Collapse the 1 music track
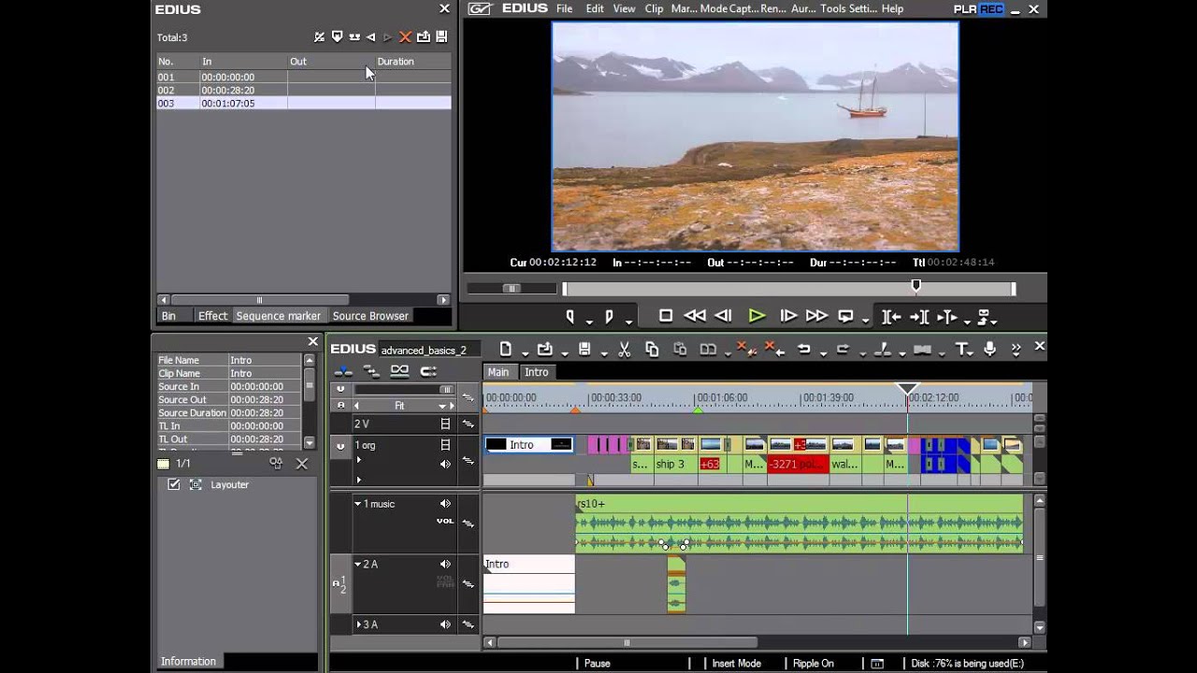 (357, 504)
